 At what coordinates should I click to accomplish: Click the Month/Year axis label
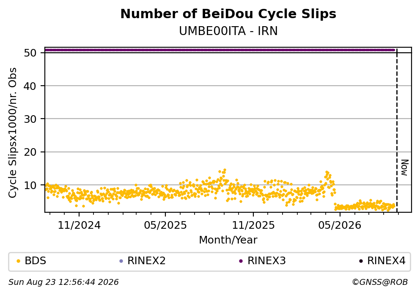(228, 240)
